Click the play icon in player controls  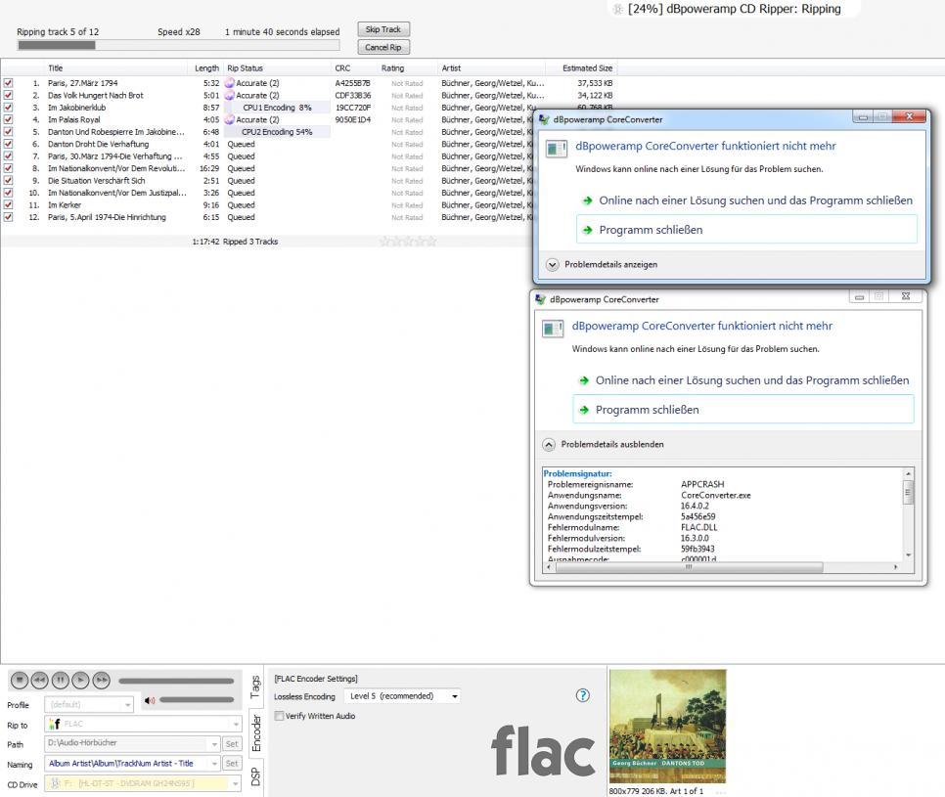tap(80, 681)
